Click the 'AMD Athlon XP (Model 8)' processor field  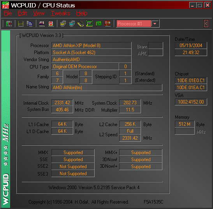point(91,46)
